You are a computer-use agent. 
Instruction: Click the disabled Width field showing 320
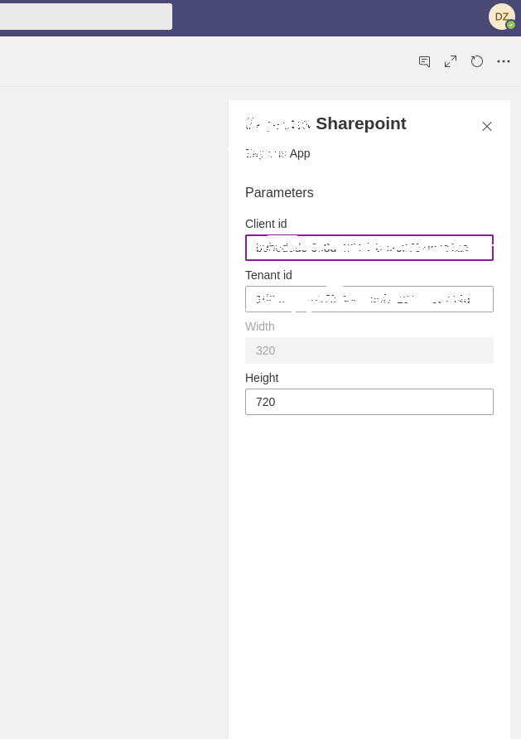click(x=369, y=350)
